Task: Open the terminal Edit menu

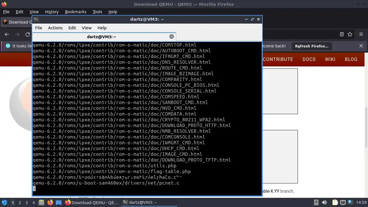Action: (x=72, y=28)
